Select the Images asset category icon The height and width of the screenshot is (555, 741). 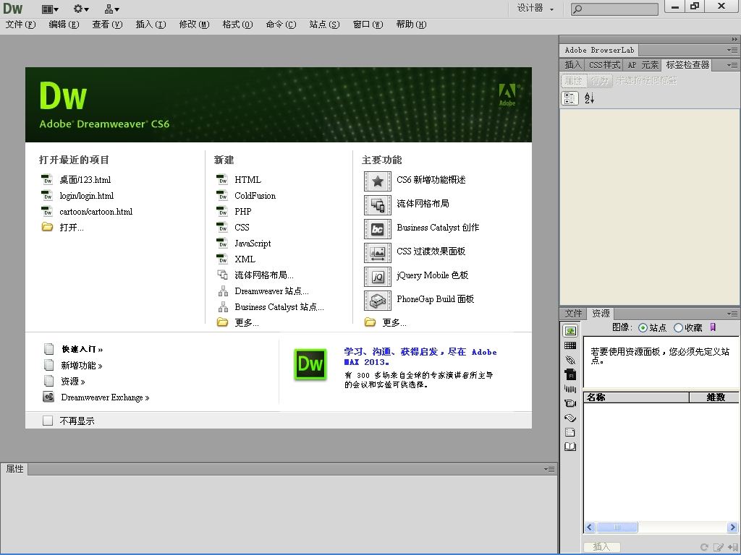click(x=570, y=331)
